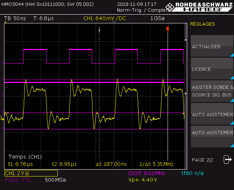Click the white cursor 1 marker at top
Image resolution: width=234 pixels, height=190 pixels.
99,28
